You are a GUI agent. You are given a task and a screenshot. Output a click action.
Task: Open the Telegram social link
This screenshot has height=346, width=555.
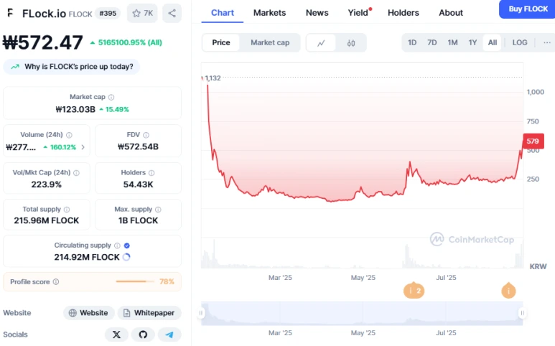pos(169,335)
